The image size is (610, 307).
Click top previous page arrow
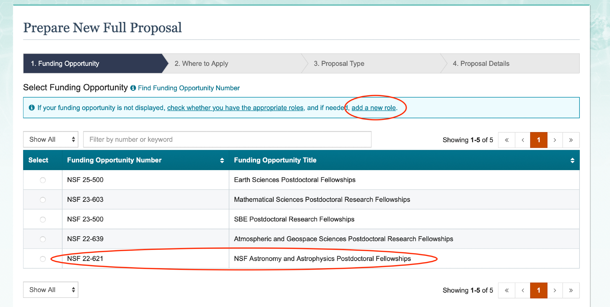click(x=523, y=140)
